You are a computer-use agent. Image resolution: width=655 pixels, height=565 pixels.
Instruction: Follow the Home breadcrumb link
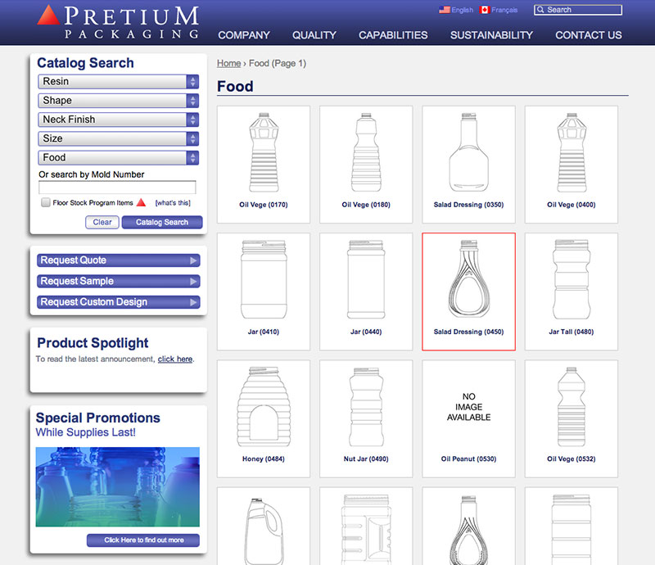tap(228, 63)
